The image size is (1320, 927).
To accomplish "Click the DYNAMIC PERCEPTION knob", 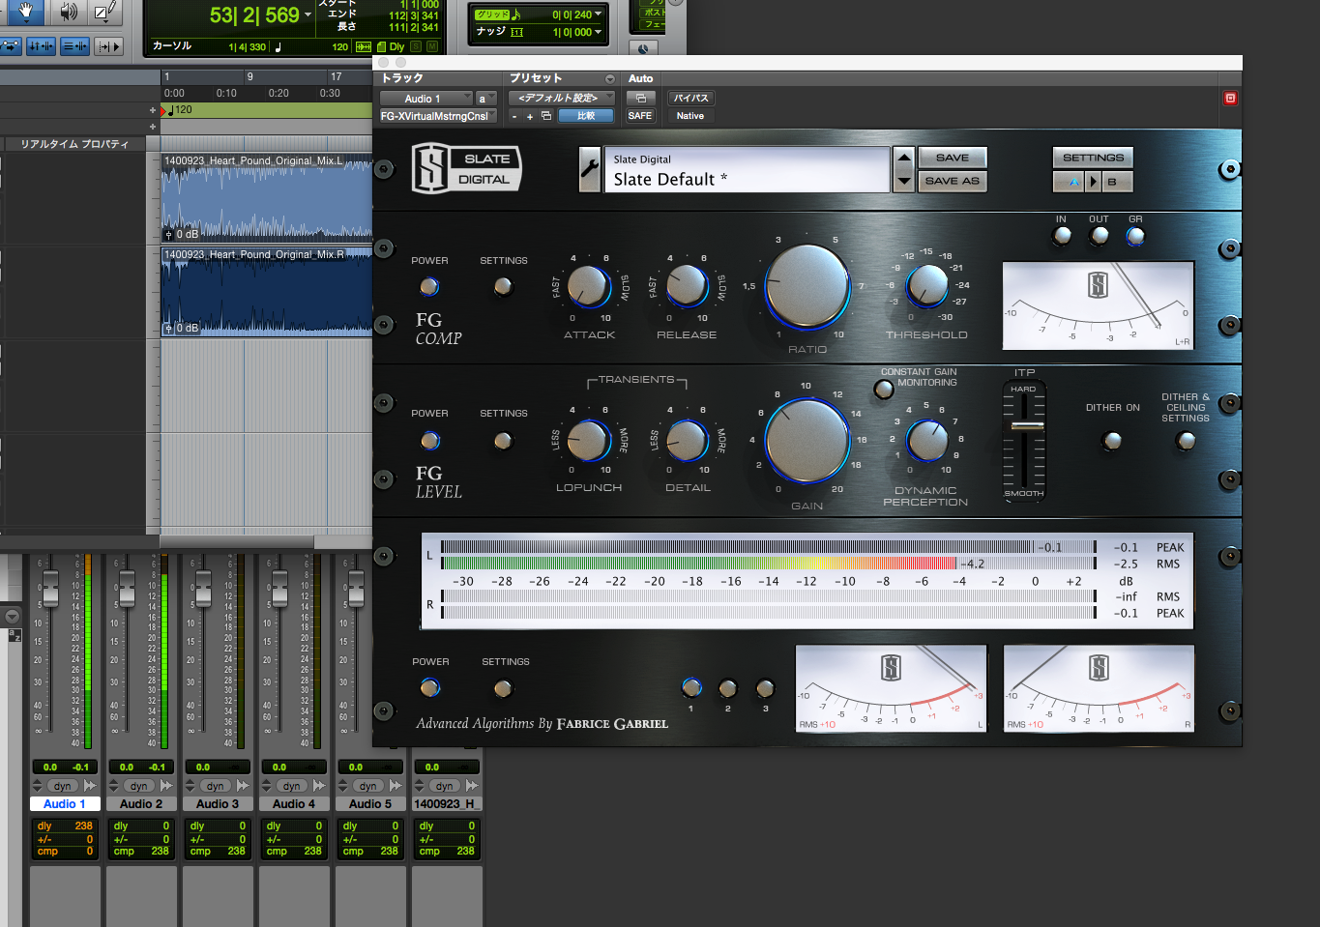I will pyautogui.click(x=927, y=441).
